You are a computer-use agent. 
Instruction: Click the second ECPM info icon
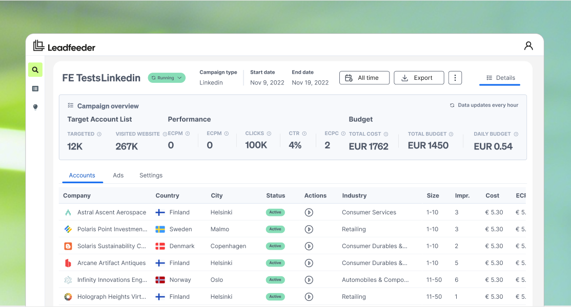click(x=227, y=134)
